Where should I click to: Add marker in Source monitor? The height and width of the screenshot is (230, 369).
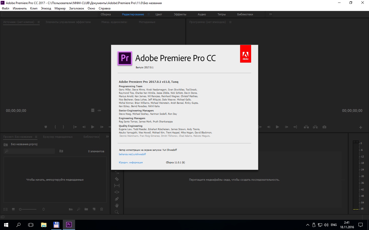tap(46, 127)
